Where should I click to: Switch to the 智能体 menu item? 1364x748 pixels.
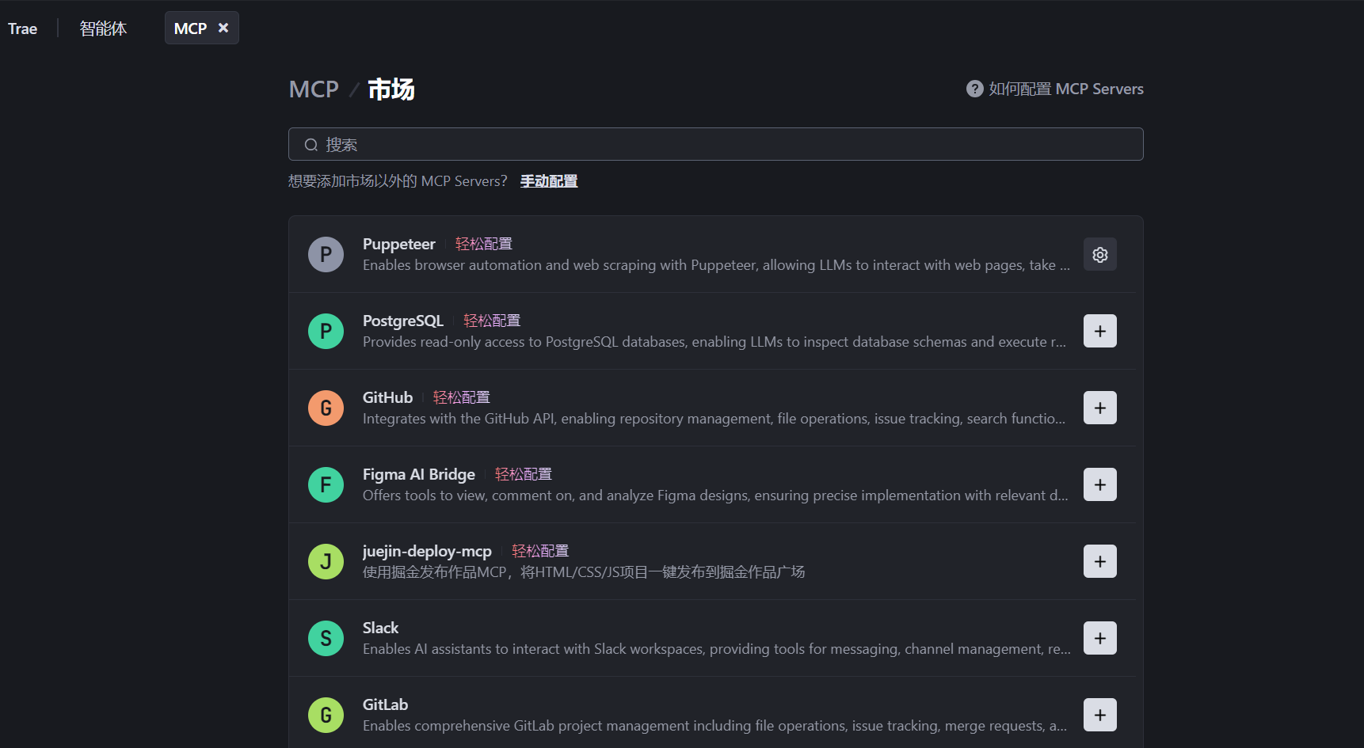[103, 28]
